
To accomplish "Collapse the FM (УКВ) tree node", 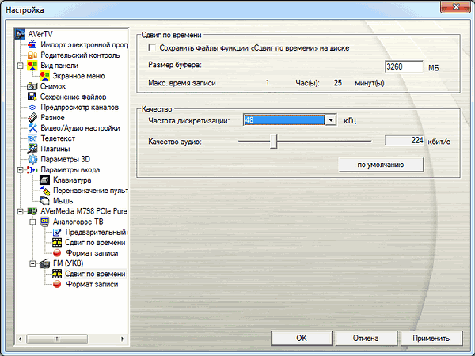I will pyautogui.click(x=32, y=263).
